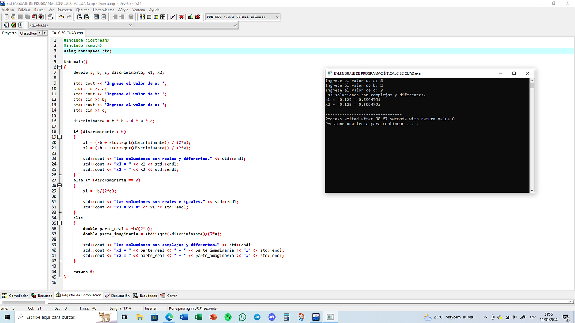Click the Run program window icon
Screen dimensions: 575x323
point(149,17)
